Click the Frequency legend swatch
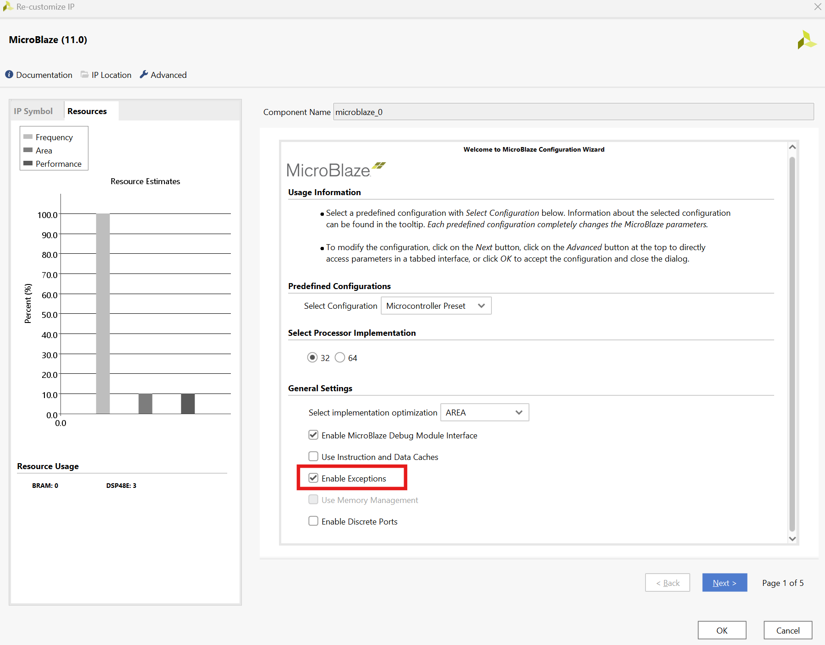This screenshot has width=825, height=645. [x=28, y=137]
